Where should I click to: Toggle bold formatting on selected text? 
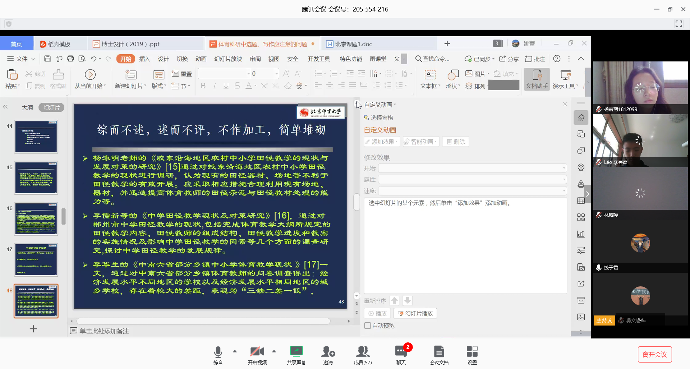tap(203, 86)
